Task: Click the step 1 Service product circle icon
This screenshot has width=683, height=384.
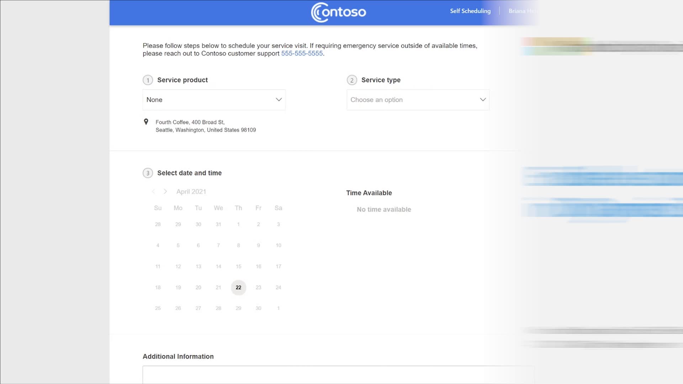Action: click(x=147, y=80)
